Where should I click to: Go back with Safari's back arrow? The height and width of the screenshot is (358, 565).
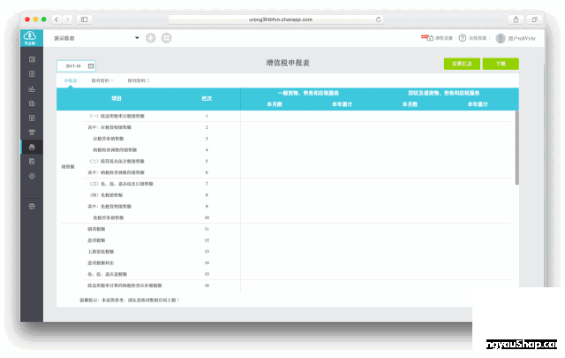click(x=56, y=19)
